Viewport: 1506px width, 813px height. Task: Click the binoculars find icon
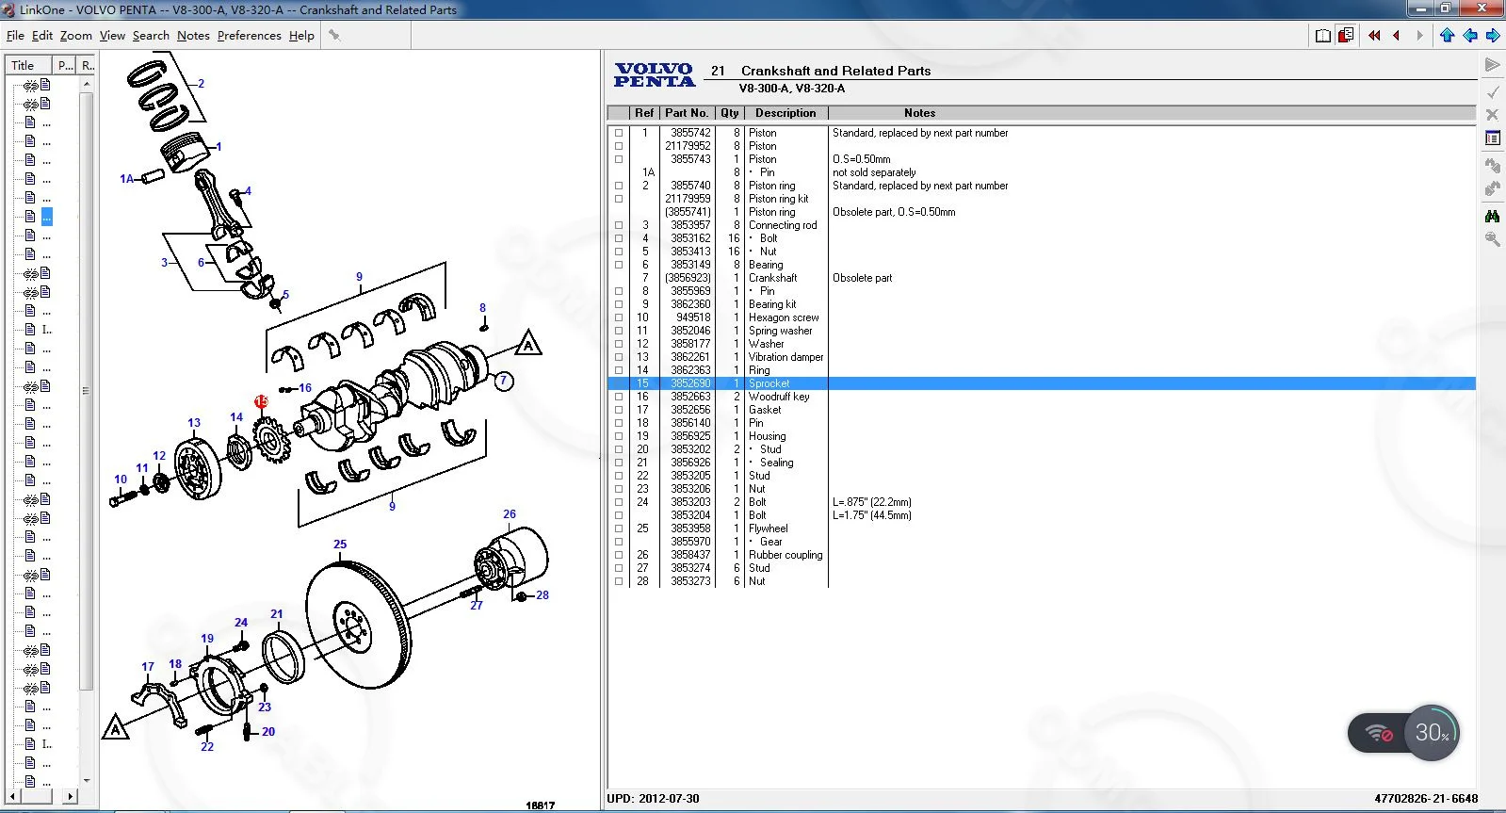pos(1492,217)
